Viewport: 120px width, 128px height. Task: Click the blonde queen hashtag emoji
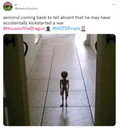(83, 28)
